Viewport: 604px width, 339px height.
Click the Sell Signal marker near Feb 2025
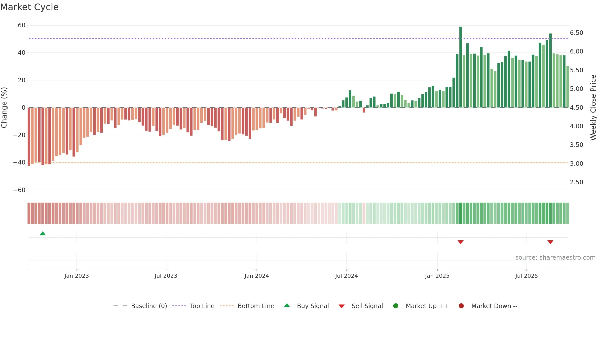pyautogui.click(x=461, y=242)
